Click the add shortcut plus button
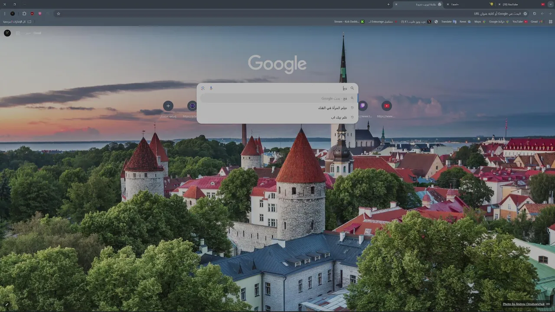The height and width of the screenshot is (312, 555). [168, 106]
